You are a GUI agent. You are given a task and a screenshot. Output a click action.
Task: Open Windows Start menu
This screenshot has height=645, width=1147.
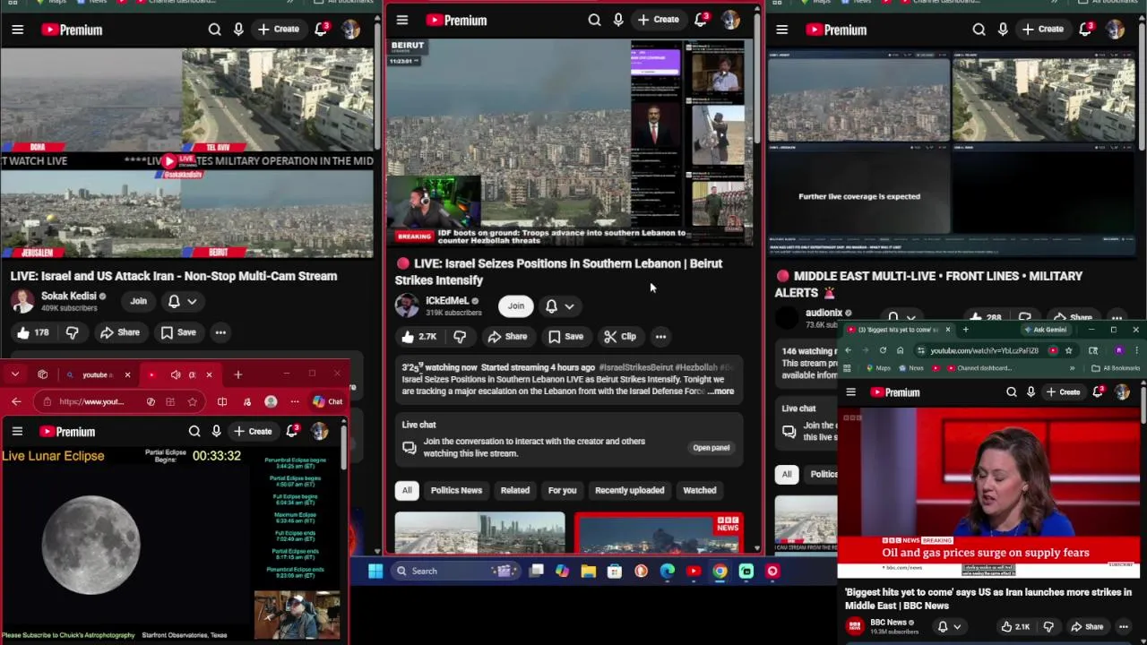click(x=375, y=571)
